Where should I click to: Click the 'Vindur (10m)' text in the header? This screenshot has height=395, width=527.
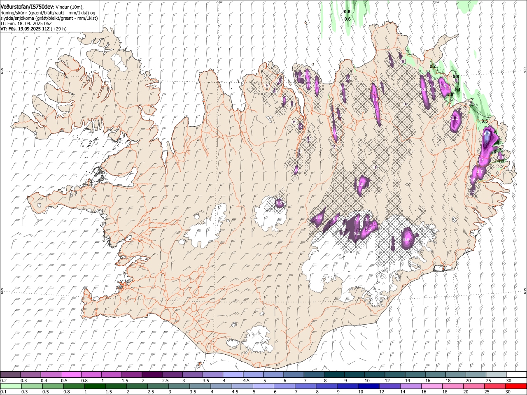pos(70,7)
